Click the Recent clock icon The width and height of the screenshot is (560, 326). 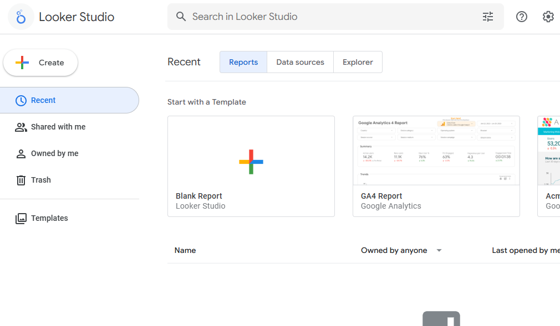pyautogui.click(x=21, y=101)
